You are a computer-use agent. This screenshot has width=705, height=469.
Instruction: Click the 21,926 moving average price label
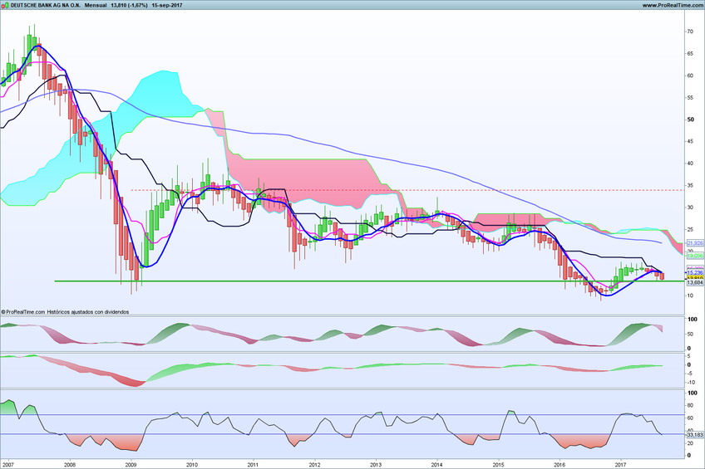(x=695, y=243)
